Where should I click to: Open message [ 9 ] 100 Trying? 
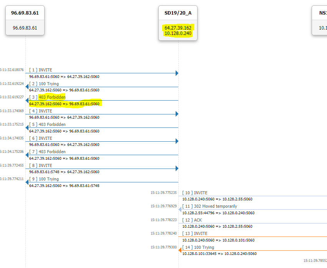48,179
